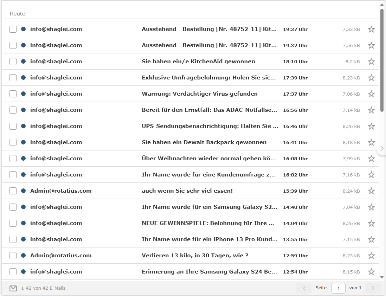Star the Verlieren 13 kilo email

(371, 256)
